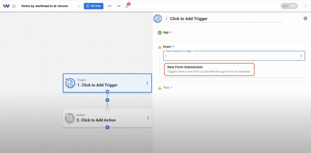Image resolution: width=311 pixels, height=153 pixels.
Task: Click the panel's form app icon
Action: click(x=158, y=18)
